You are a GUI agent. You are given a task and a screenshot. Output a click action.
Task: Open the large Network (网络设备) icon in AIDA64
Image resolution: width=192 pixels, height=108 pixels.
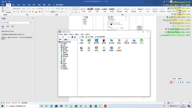point(134,41)
